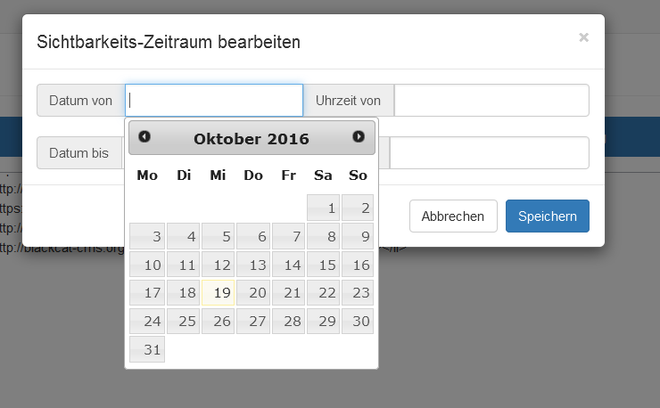Pick October 1 in the calendar
This screenshot has height=408, width=660.
tap(323, 208)
